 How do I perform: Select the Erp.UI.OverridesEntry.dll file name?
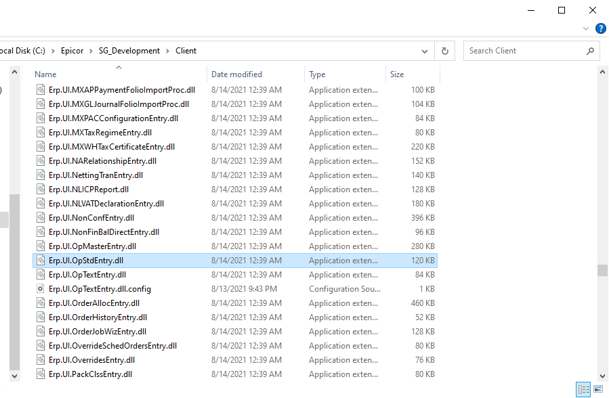click(91, 360)
